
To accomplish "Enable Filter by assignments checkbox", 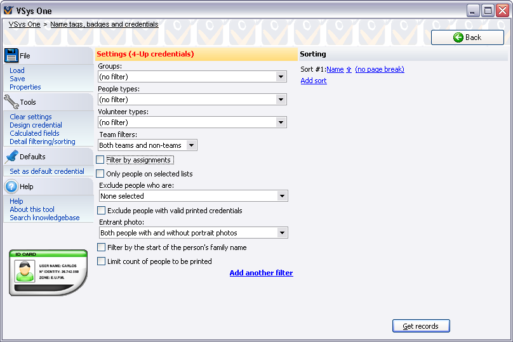I will [x=100, y=159].
